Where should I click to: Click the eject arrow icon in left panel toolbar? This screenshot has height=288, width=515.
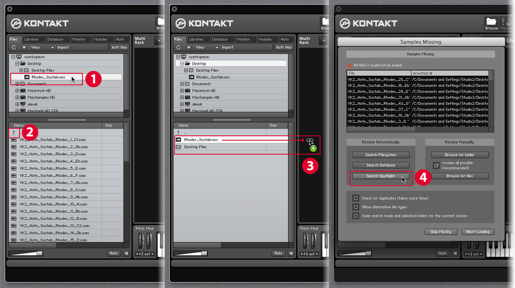pyautogui.click(x=24, y=47)
